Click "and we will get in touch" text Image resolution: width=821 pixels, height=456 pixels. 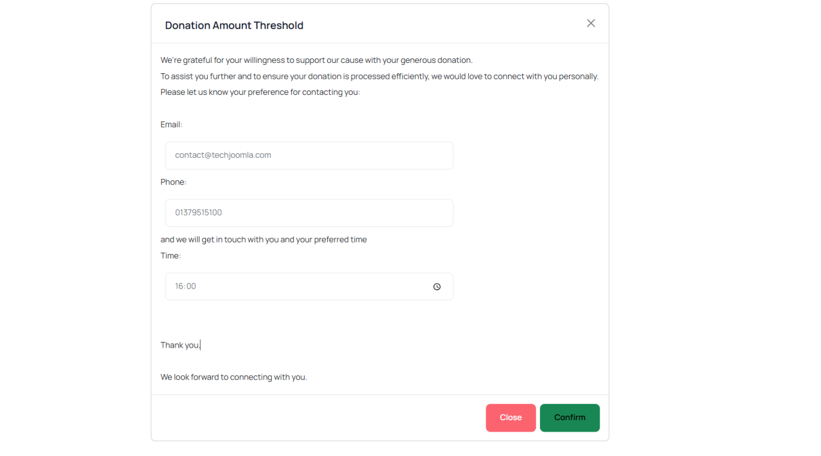(263, 240)
